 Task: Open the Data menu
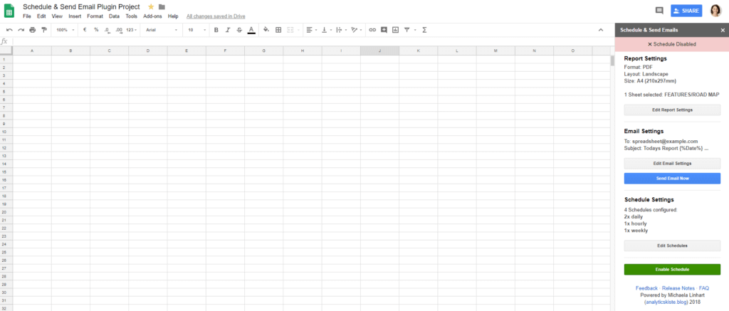pyautogui.click(x=114, y=16)
